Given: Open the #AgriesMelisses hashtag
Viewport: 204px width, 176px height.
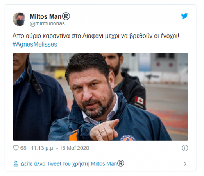Looking at the screenshot, I should 35,44.
